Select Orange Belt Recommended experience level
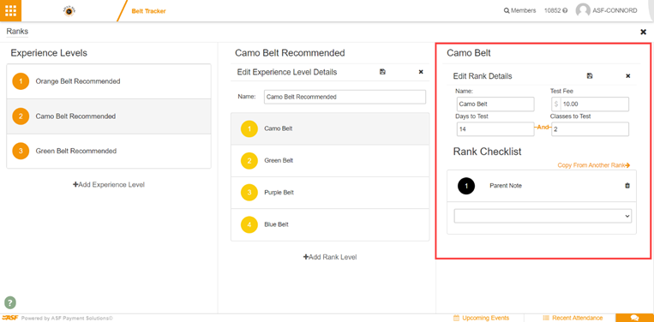654x322 pixels. pos(109,81)
